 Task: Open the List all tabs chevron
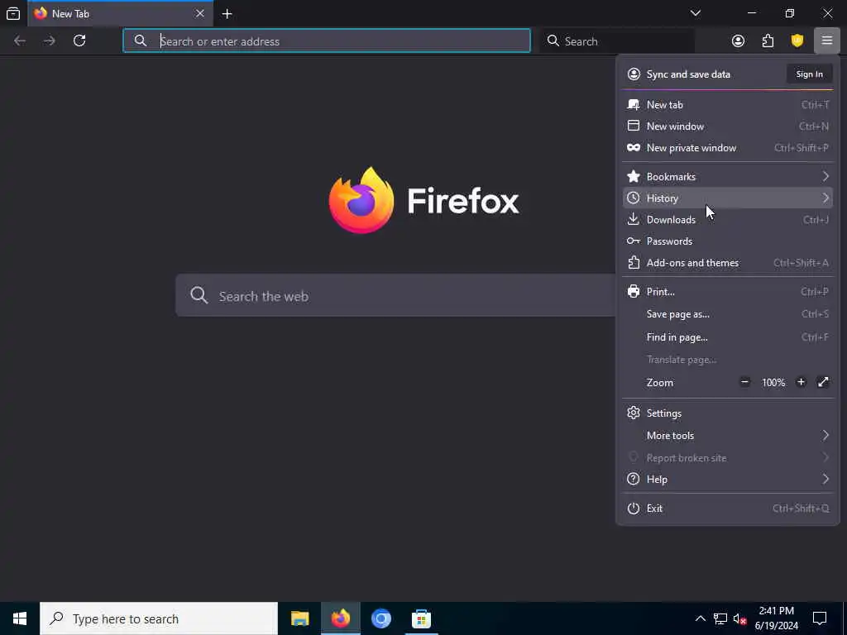pos(695,13)
